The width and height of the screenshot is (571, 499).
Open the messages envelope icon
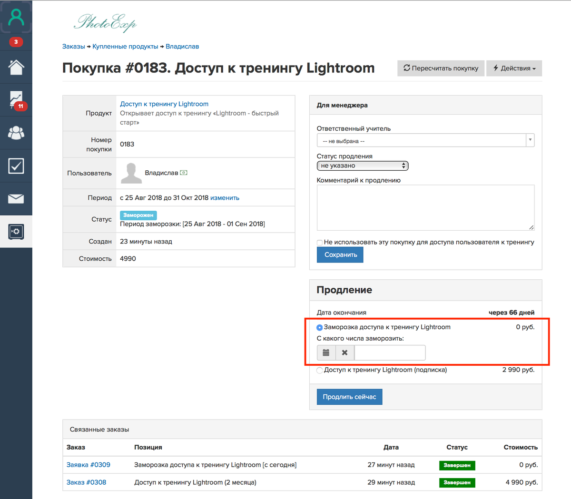pos(16,199)
